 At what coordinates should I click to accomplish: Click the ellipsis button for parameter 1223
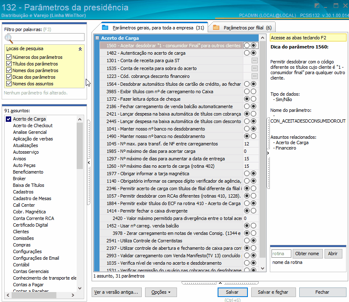[x=254, y=76]
